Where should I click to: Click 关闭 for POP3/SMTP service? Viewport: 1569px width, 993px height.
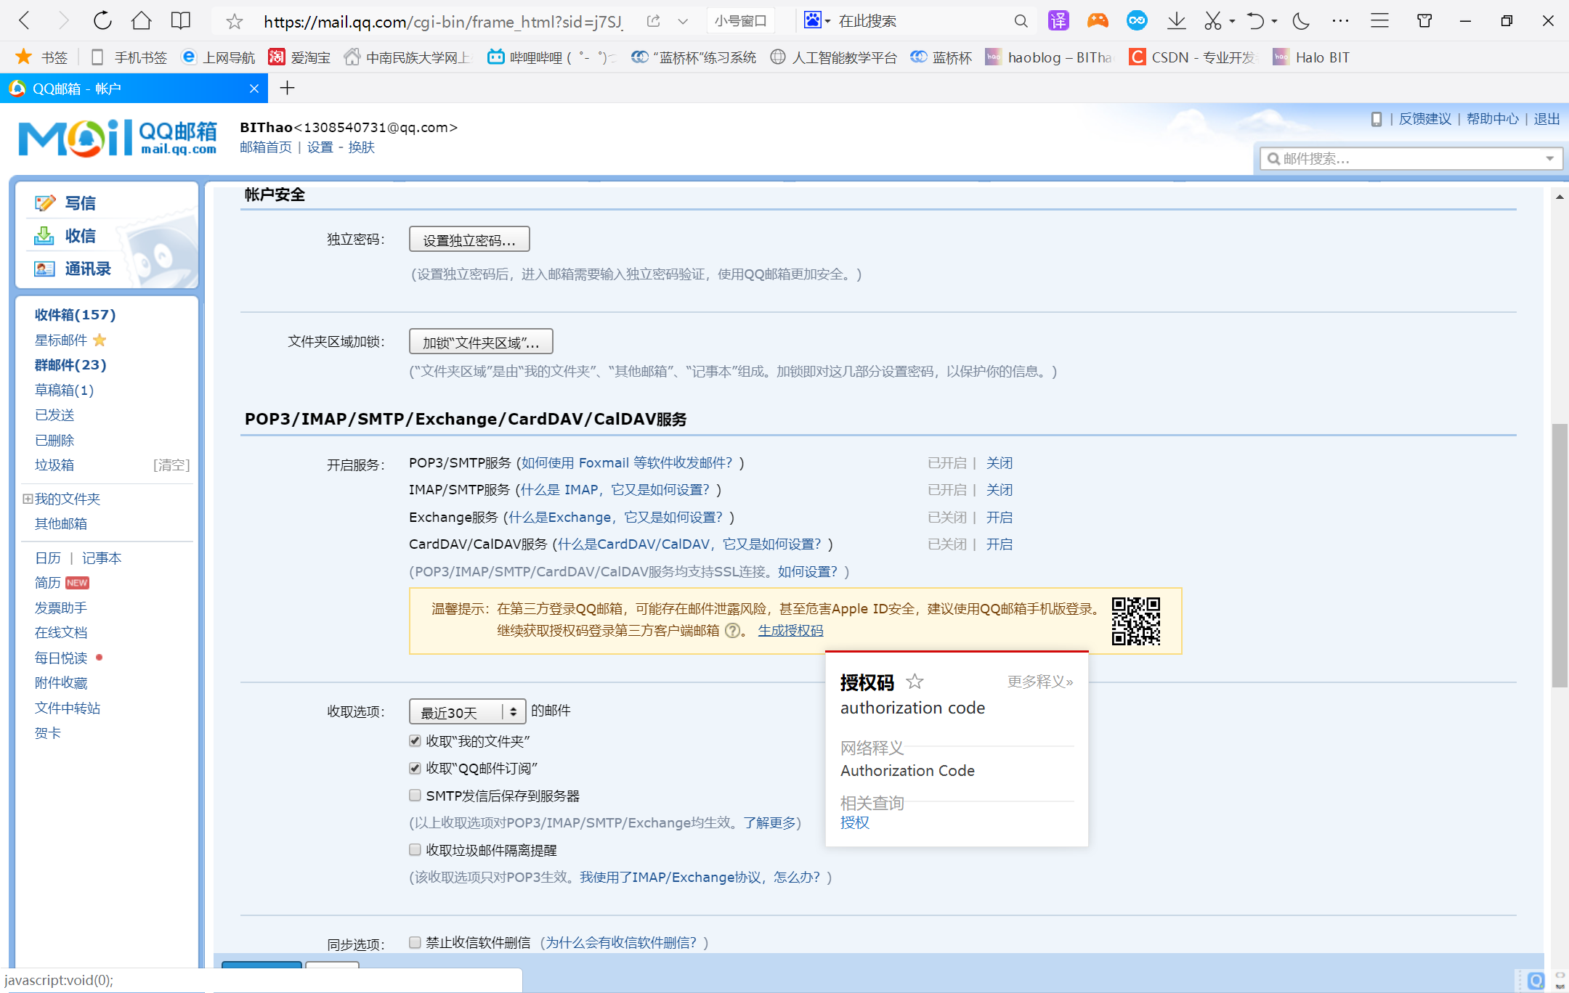pos(1000,462)
